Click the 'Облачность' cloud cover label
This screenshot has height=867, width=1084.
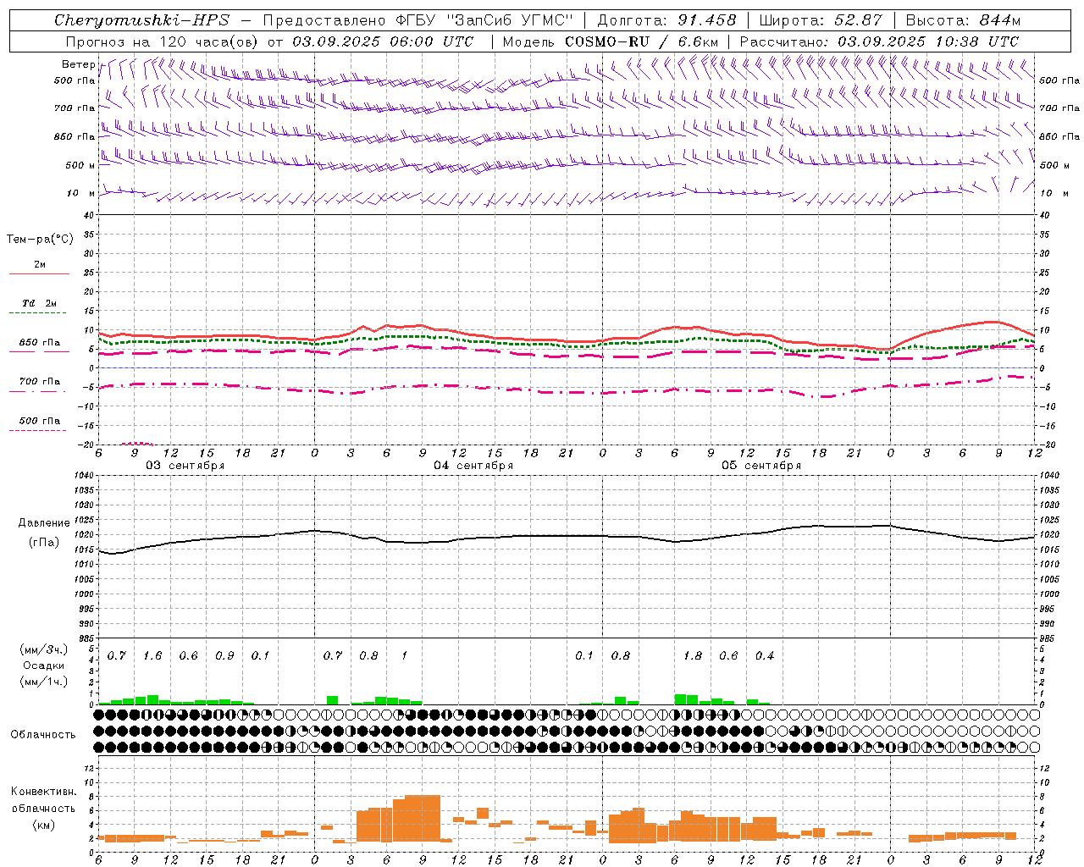click(x=43, y=735)
